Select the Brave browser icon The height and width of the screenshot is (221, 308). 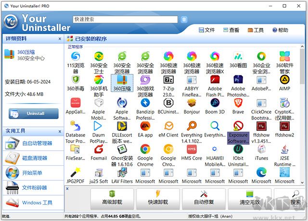click(238, 102)
